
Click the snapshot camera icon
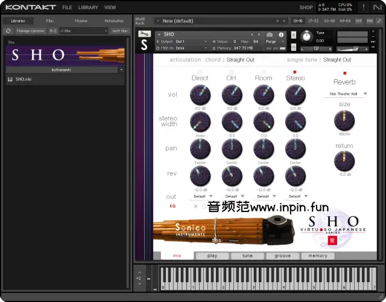pyautogui.click(x=270, y=34)
